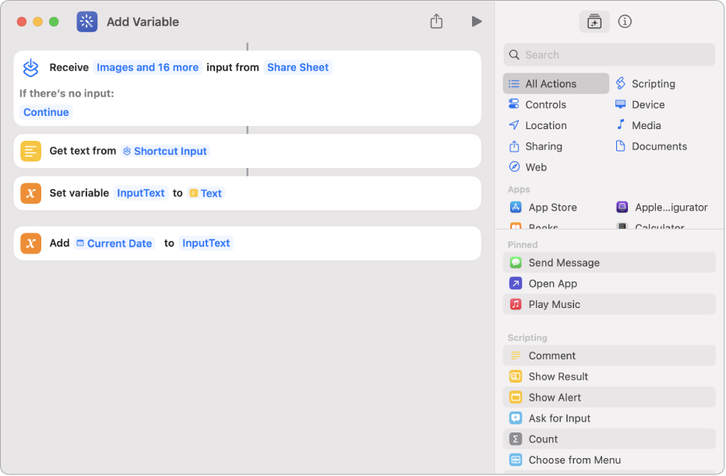Select the App Store app icon
The height and width of the screenshot is (476, 726).
tap(515, 208)
